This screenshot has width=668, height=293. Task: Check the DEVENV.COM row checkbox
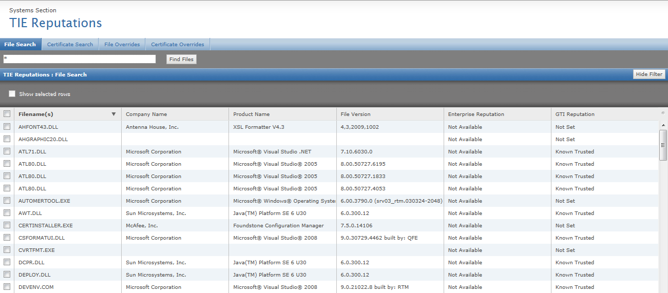tap(7, 286)
